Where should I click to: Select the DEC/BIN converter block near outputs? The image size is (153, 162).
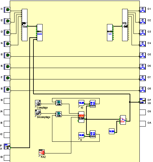125,25
